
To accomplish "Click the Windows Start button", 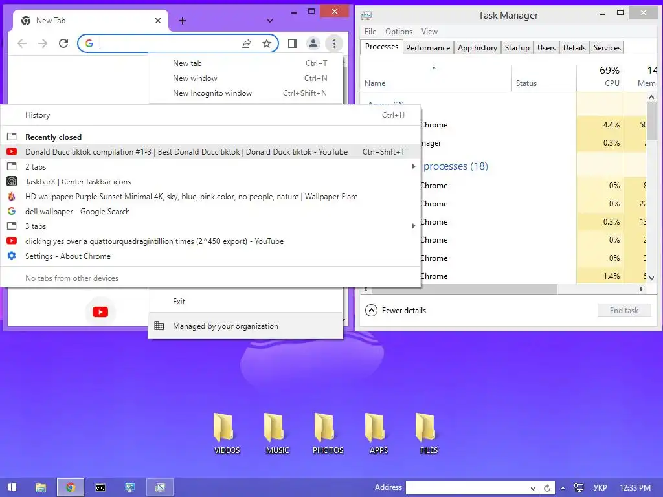I will click(x=12, y=487).
